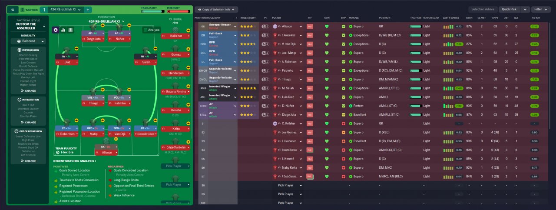The width and height of the screenshot is (556, 210).
Task: Toggle the yellow marker beside Kelleher substitute
Action: [188, 30]
